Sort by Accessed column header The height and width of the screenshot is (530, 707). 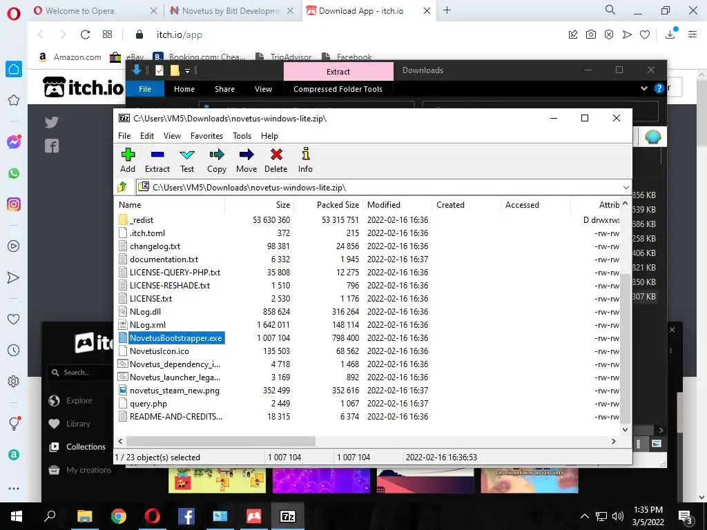535,204
